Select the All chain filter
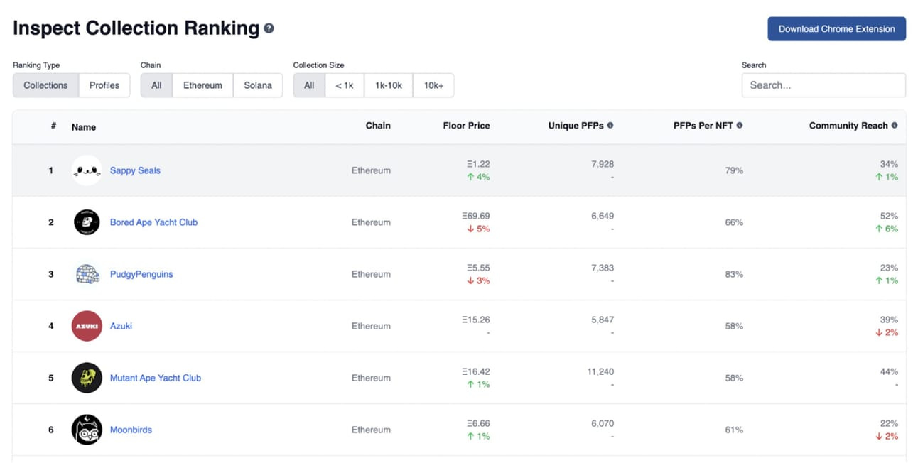This screenshot has width=918, height=463. pyautogui.click(x=156, y=85)
